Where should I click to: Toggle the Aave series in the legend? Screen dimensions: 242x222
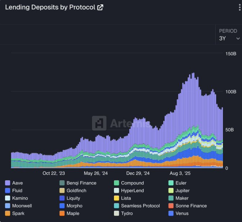pyautogui.click(x=17, y=183)
